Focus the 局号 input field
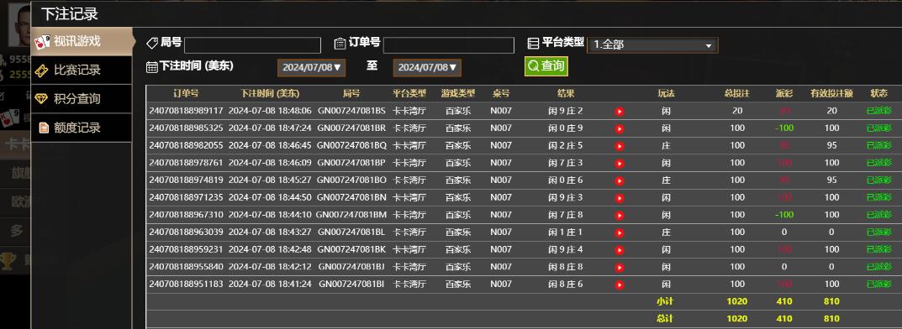 [x=252, y=45]
